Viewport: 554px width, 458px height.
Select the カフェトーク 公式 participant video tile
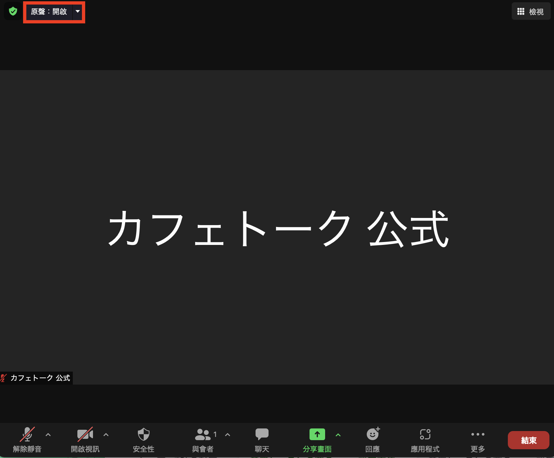point(277,227)
